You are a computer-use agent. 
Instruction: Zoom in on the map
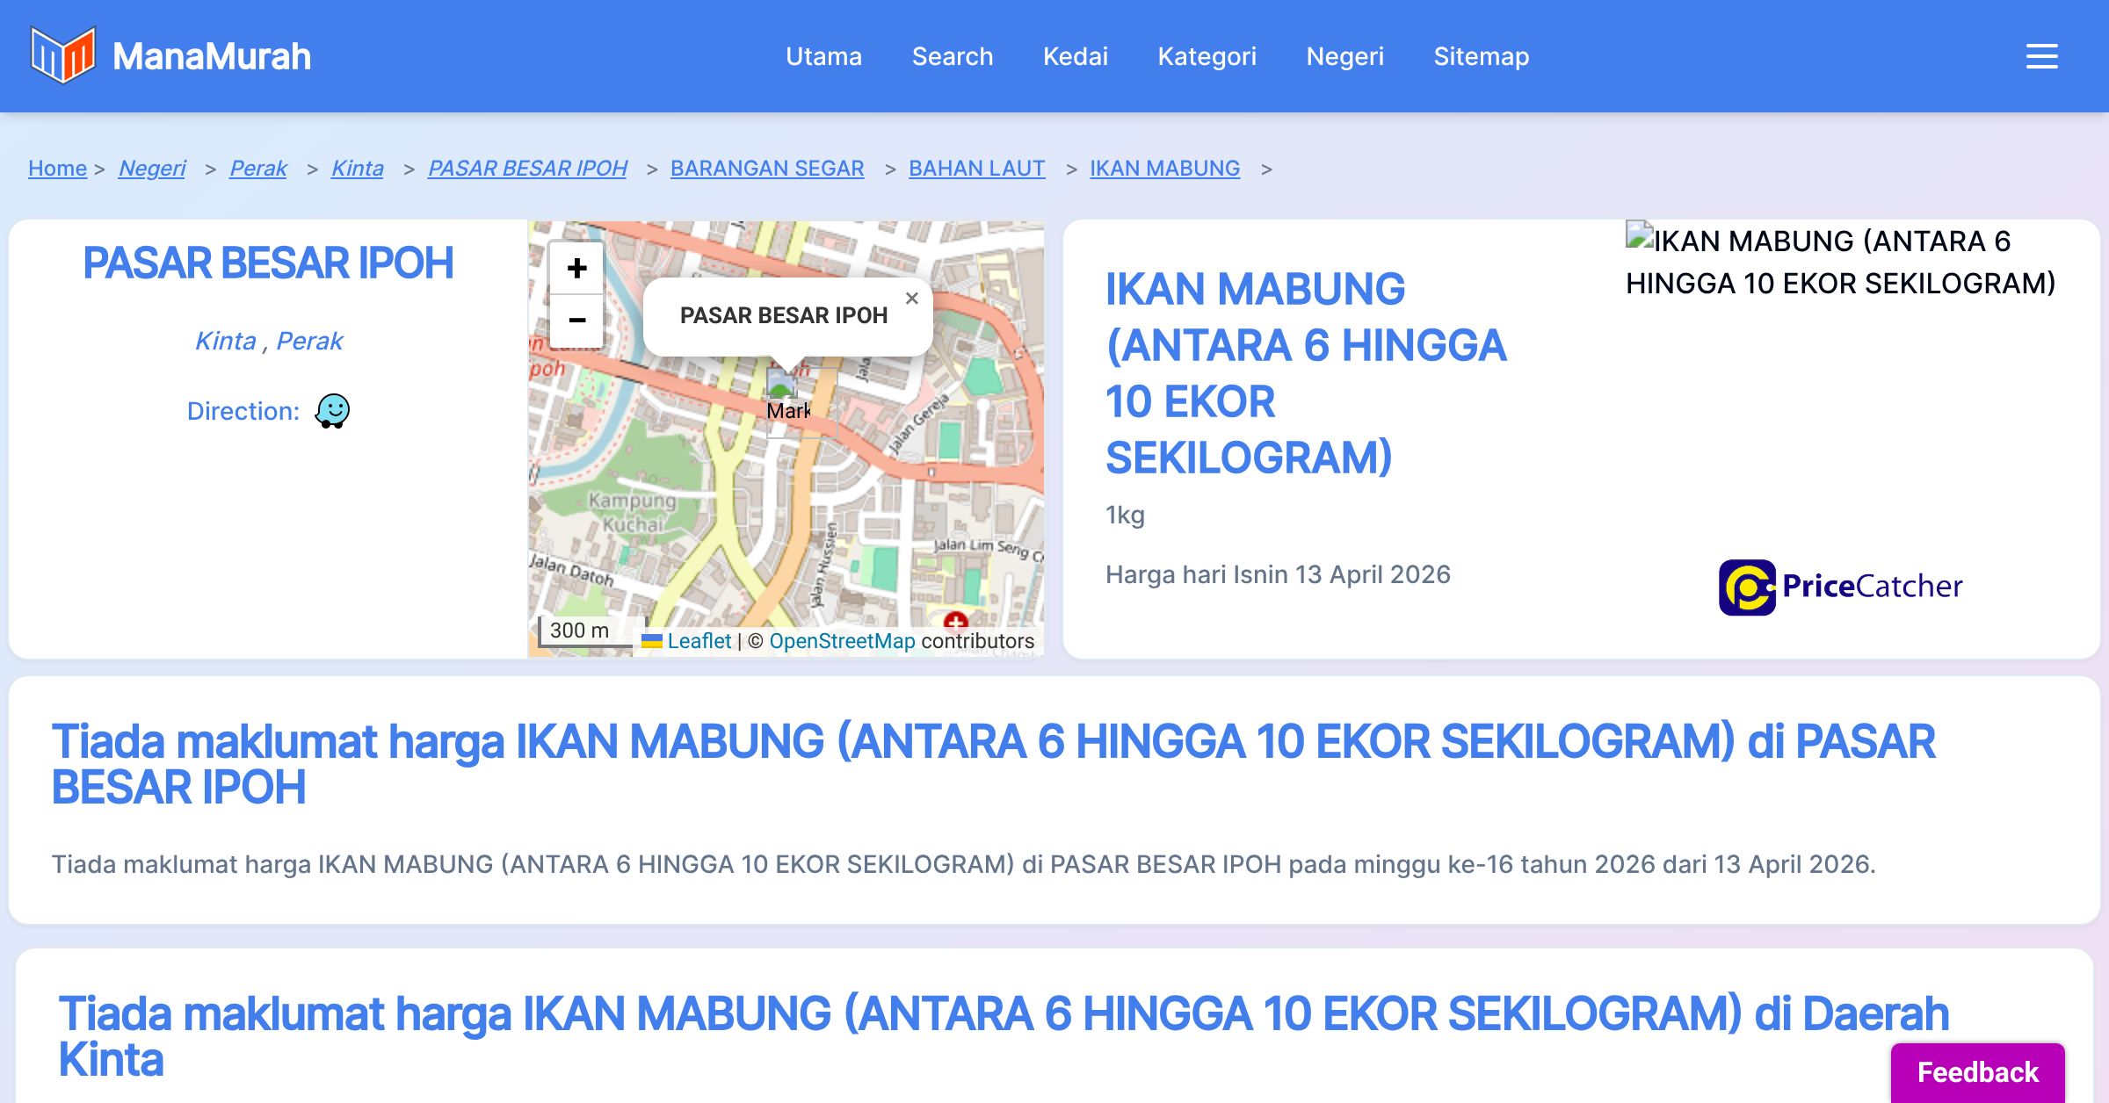point(576,268)
